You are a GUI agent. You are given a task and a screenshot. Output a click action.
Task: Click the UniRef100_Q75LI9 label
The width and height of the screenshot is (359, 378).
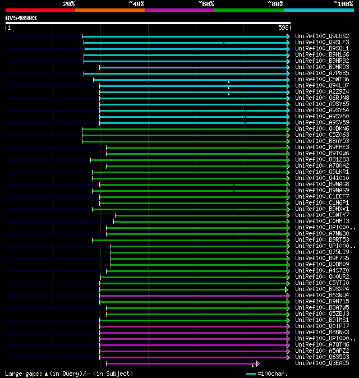pyautogui.click(x=322, y=252)
